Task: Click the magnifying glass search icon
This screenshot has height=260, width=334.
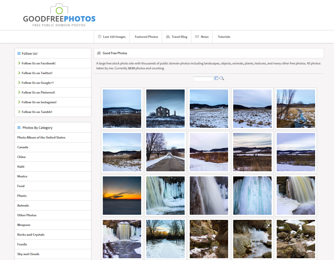Action: 221,78
